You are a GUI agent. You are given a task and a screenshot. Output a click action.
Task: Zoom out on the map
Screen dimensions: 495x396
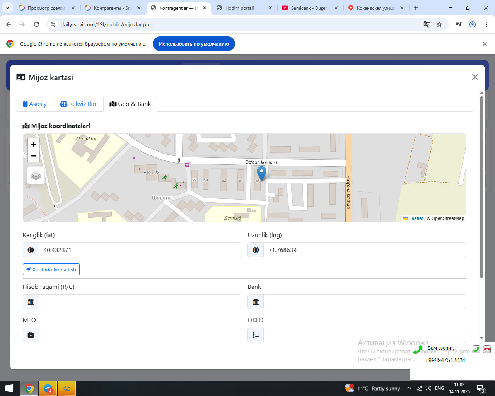click(34, 156)
